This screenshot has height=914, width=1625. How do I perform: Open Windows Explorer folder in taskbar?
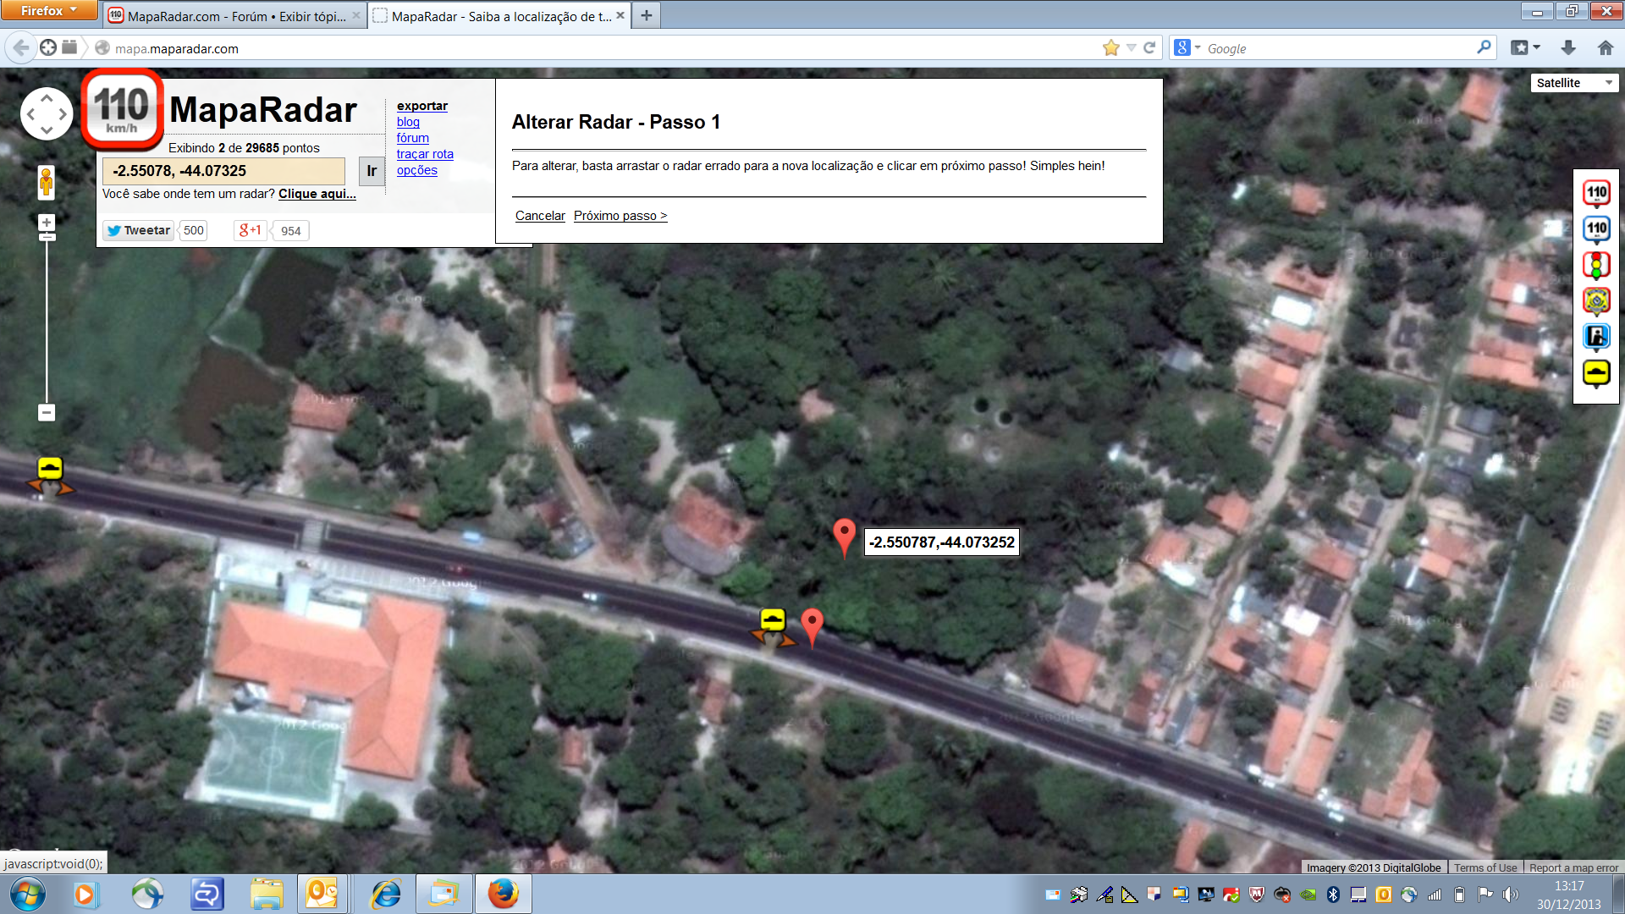pyautogui.click(x=267, y=894)
